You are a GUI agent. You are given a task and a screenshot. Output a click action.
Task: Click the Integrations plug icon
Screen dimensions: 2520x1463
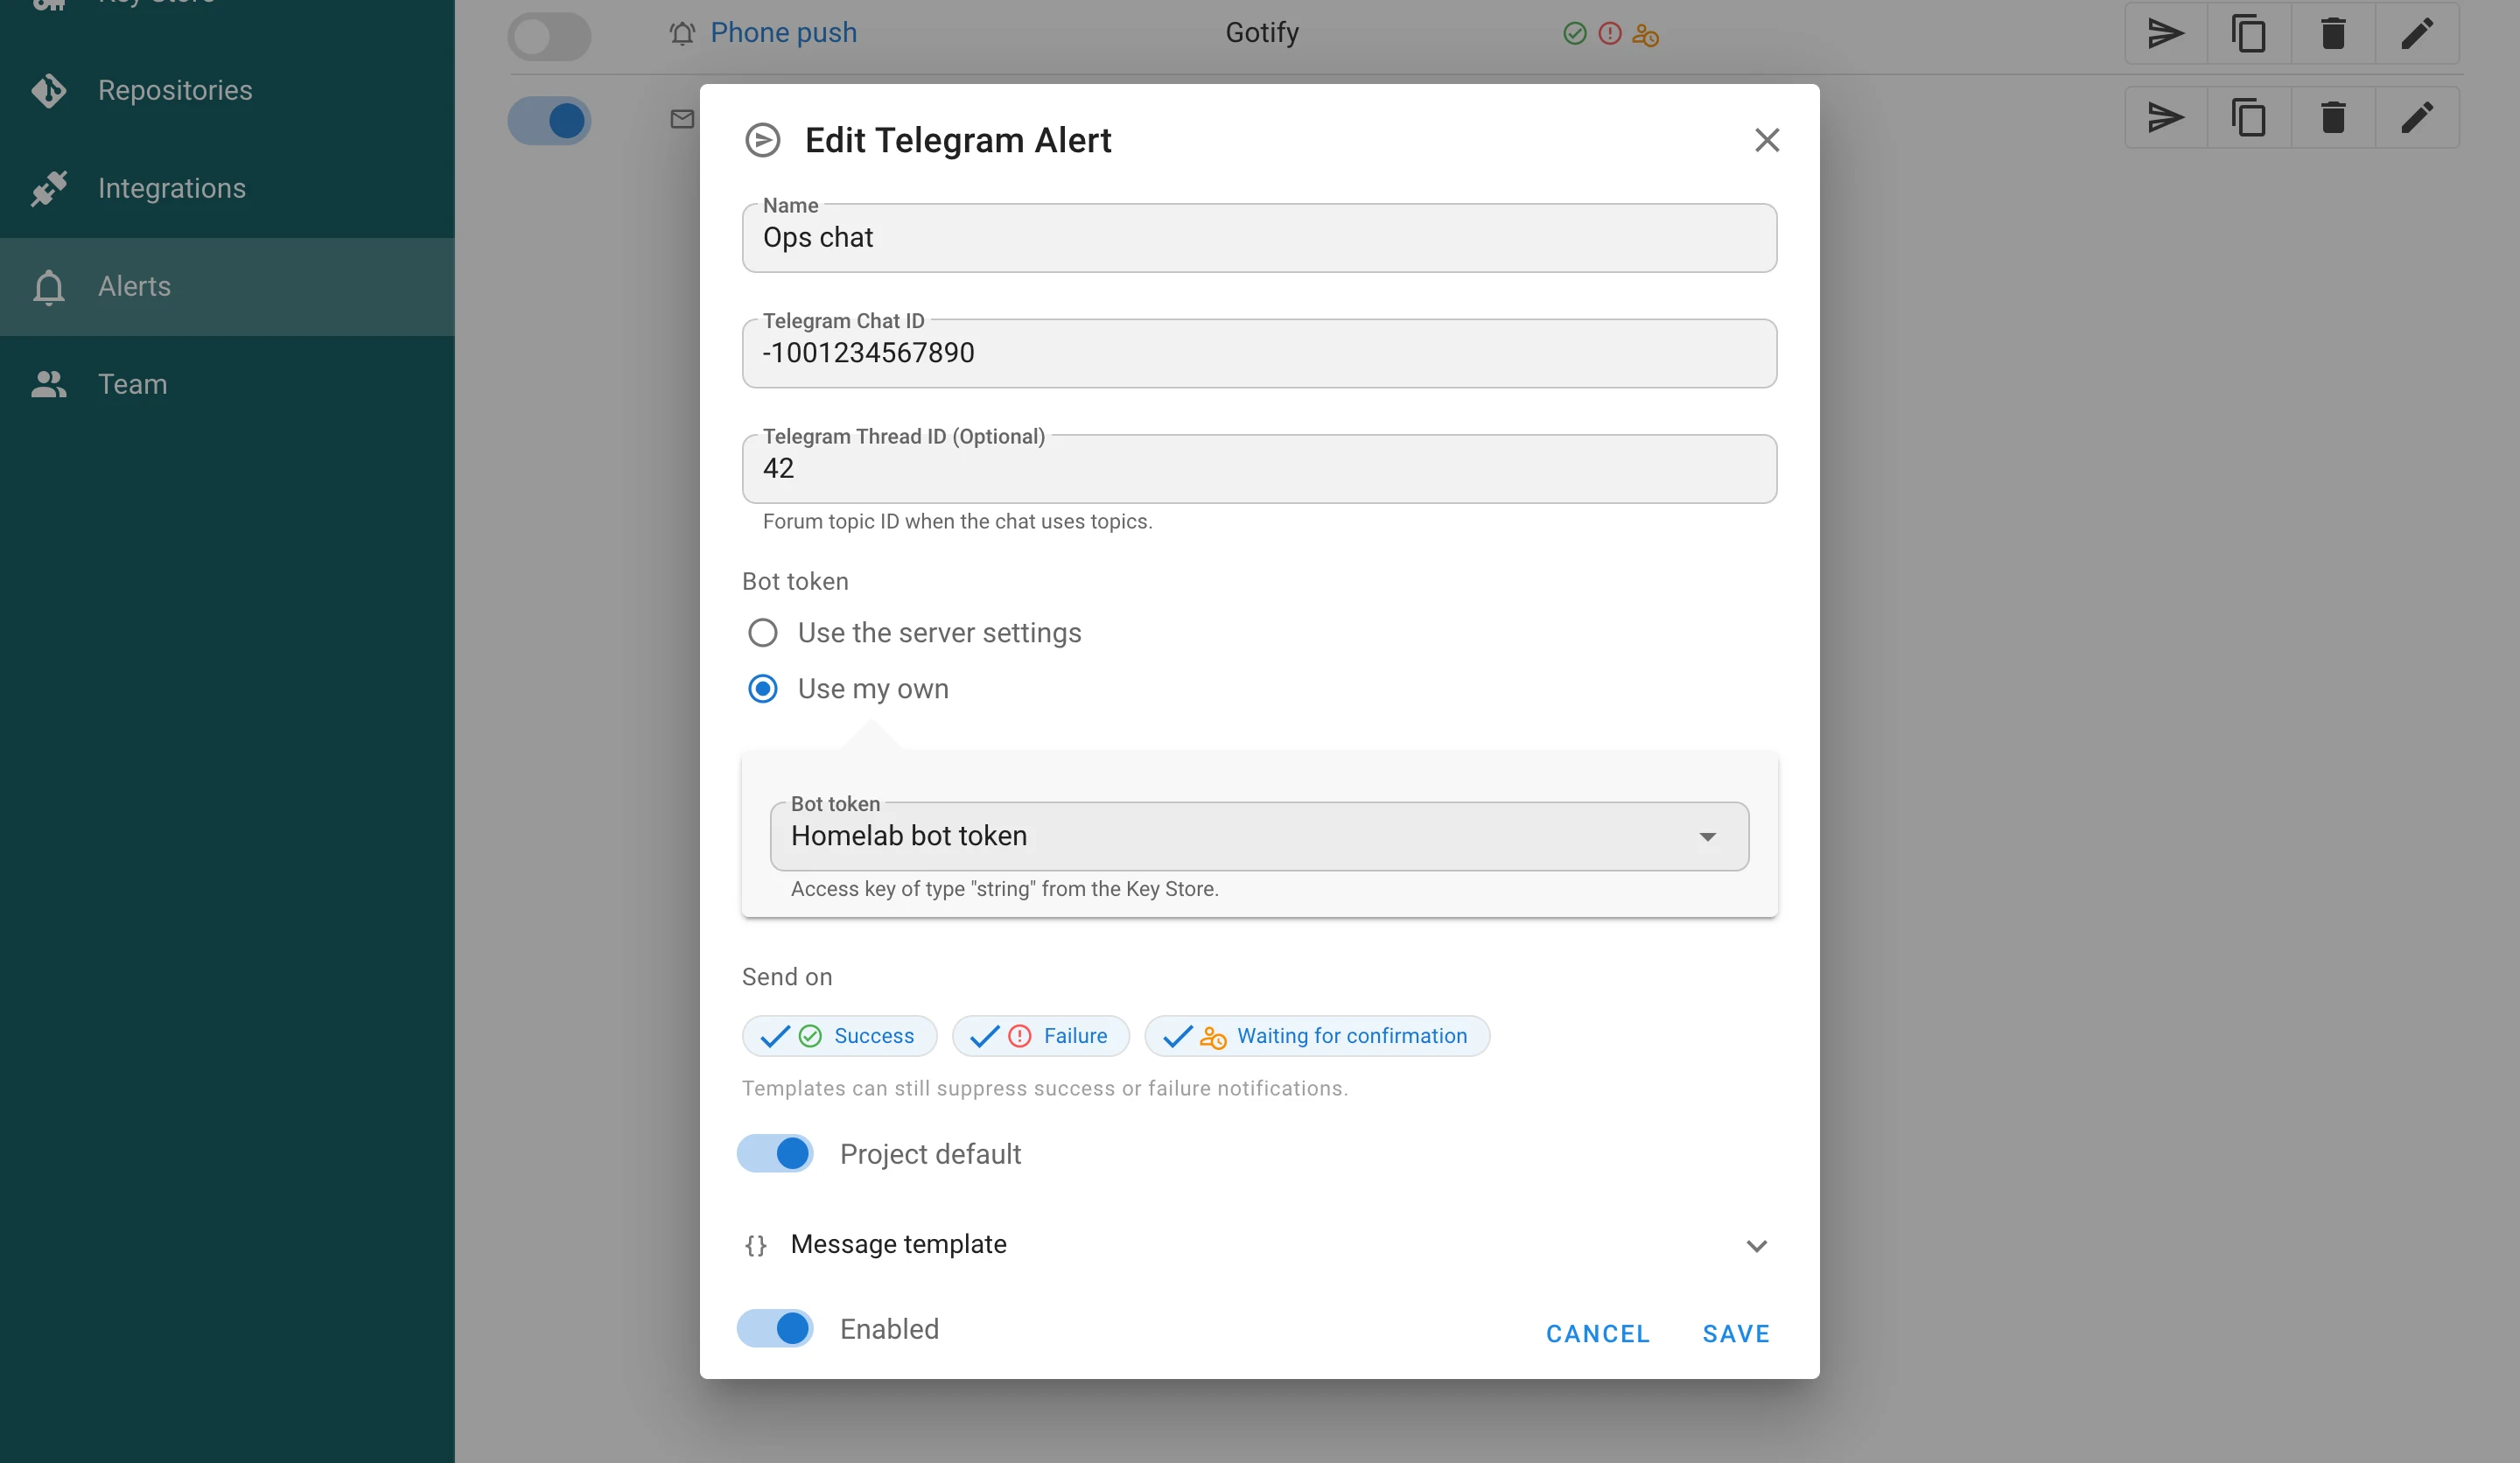click(x=48, y=188)
